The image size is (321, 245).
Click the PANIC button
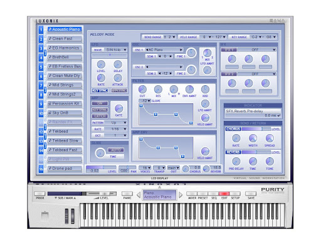click(x=127, y=194)
